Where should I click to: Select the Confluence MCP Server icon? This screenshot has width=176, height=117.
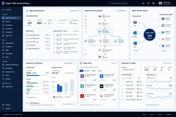click(163, 46)
